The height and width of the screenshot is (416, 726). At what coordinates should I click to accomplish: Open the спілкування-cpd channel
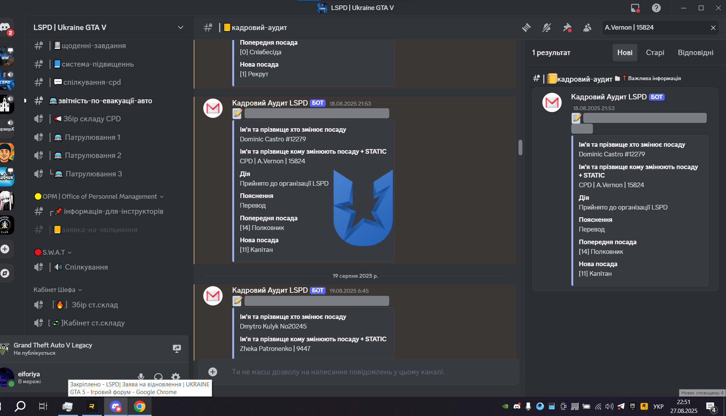pos(108,82)
